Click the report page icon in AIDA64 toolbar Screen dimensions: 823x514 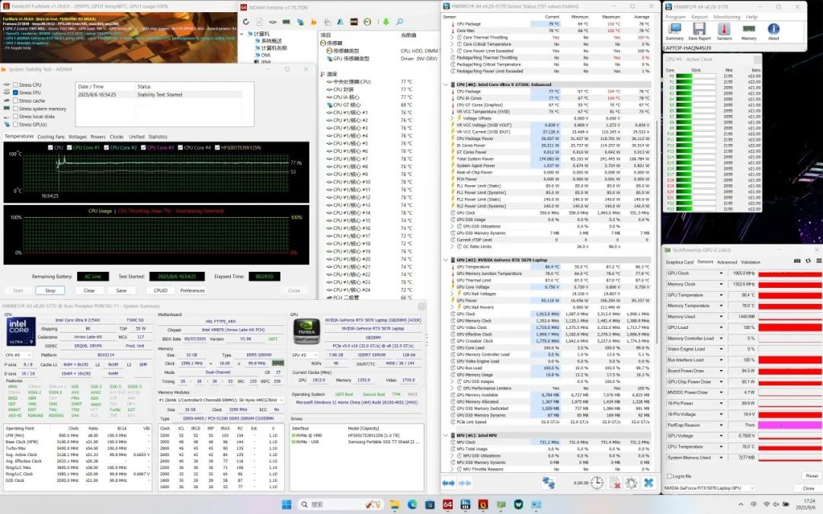259,21
